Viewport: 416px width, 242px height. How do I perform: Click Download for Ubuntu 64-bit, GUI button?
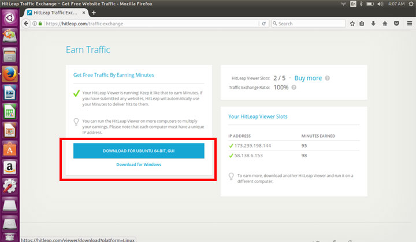point(139,151)
